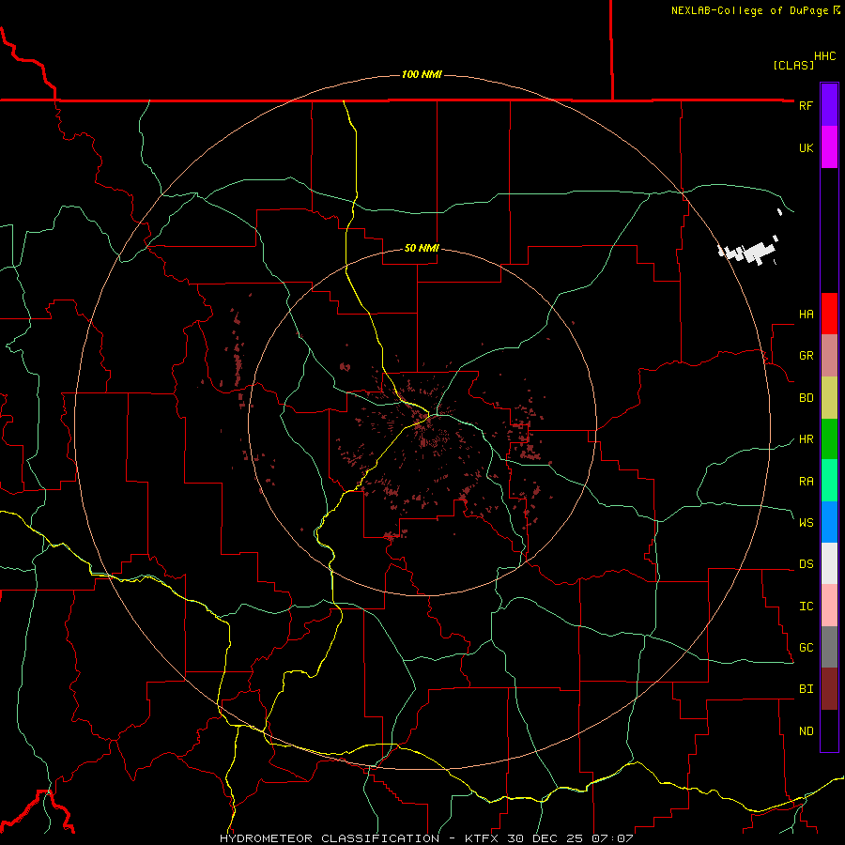Select the GR pink legend swatch
Screen dimensions: 845x845
pos(829,356)
